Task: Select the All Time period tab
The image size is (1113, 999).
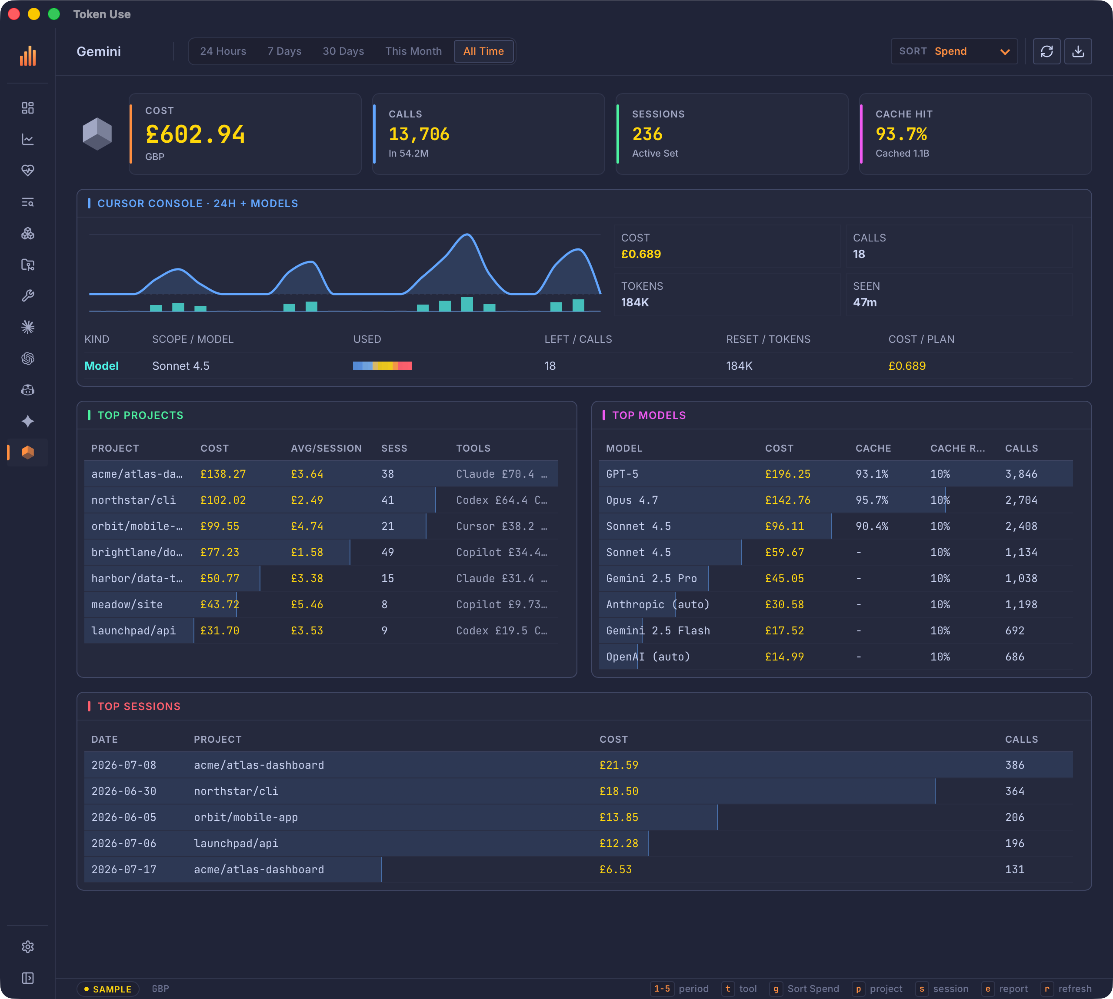Action: [483, 51]
